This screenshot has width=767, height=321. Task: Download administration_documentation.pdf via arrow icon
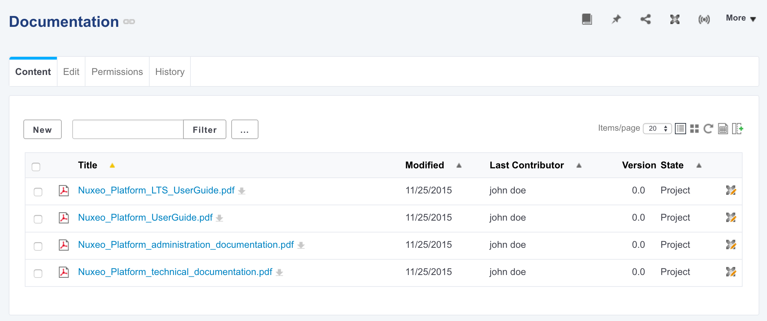pyautogui.click(x=301, y=245)
